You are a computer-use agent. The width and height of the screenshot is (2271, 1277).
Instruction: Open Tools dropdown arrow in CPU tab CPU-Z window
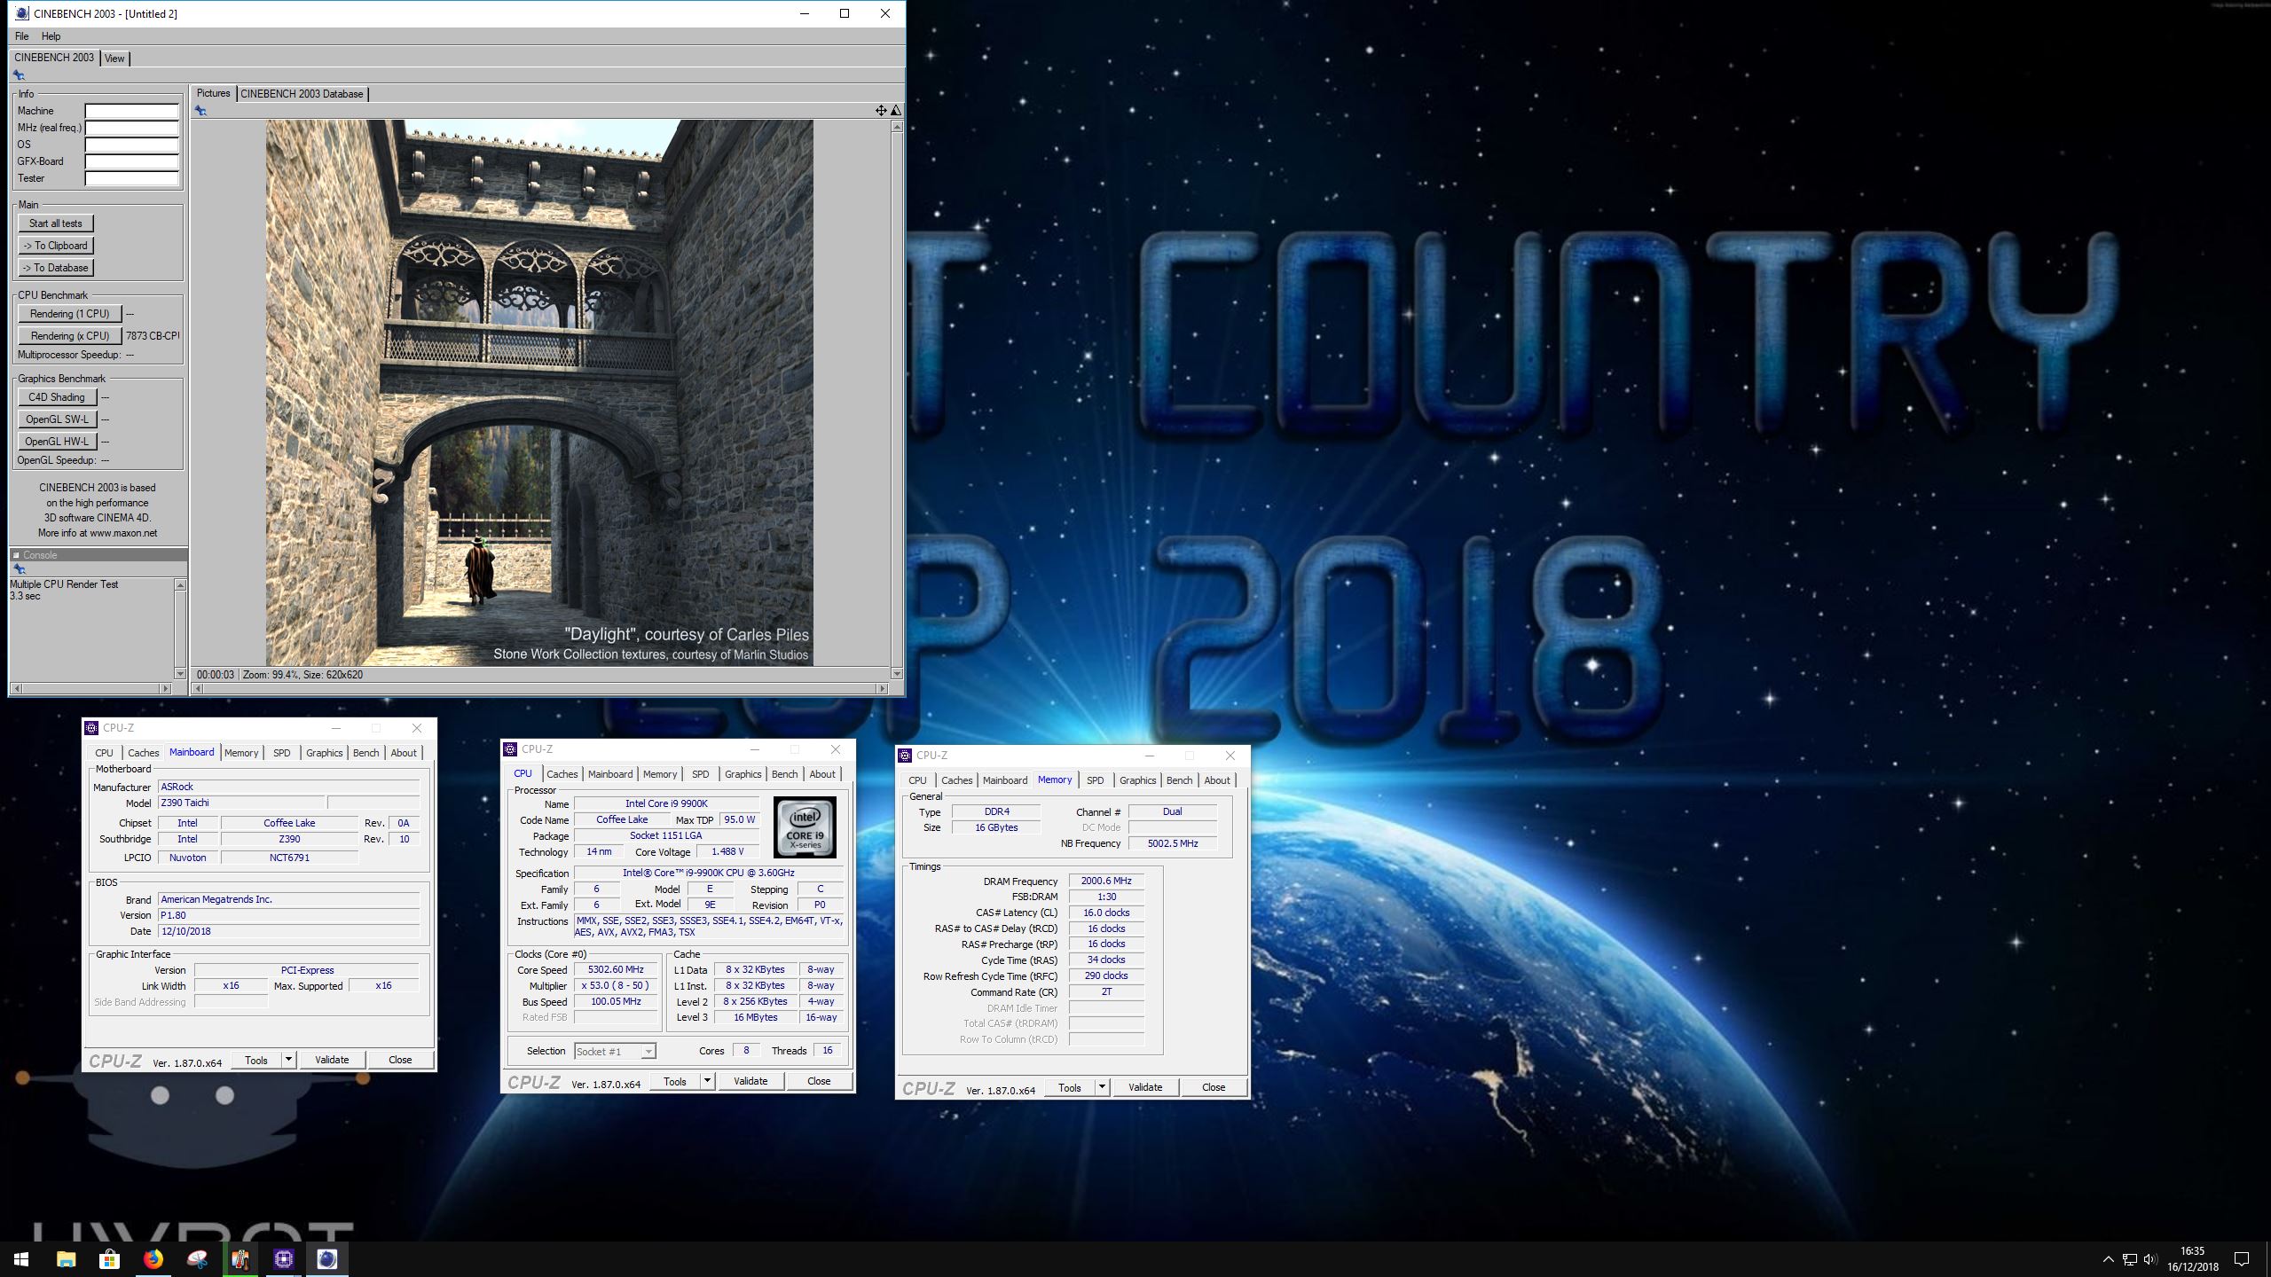[707, 1081]
